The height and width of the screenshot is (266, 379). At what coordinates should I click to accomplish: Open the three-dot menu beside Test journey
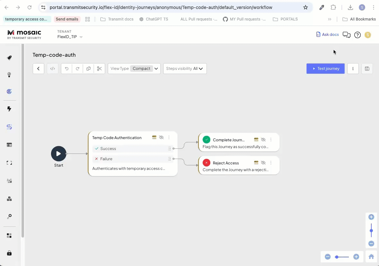(353, 69)
